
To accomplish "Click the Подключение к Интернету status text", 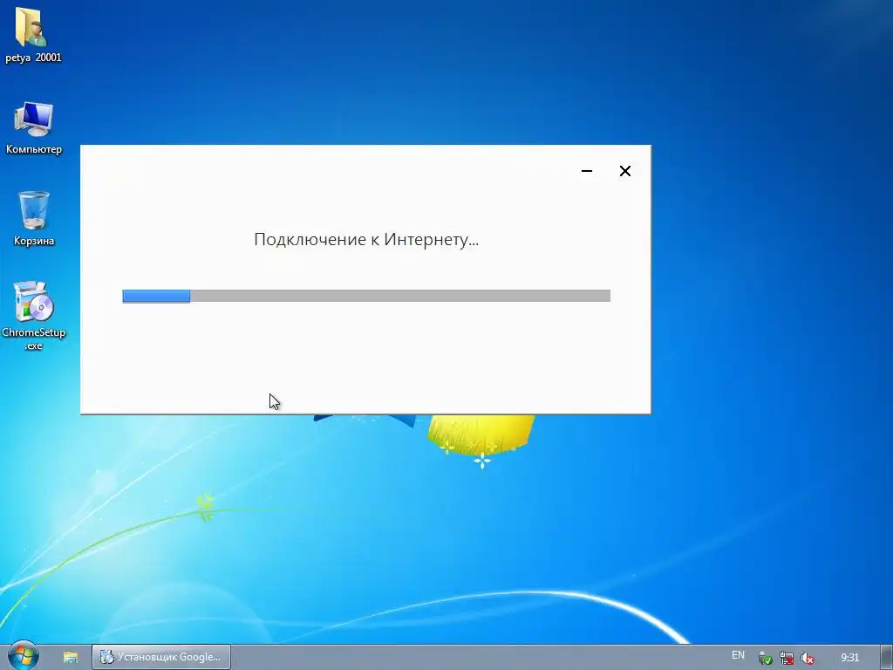I will [366, 240].
